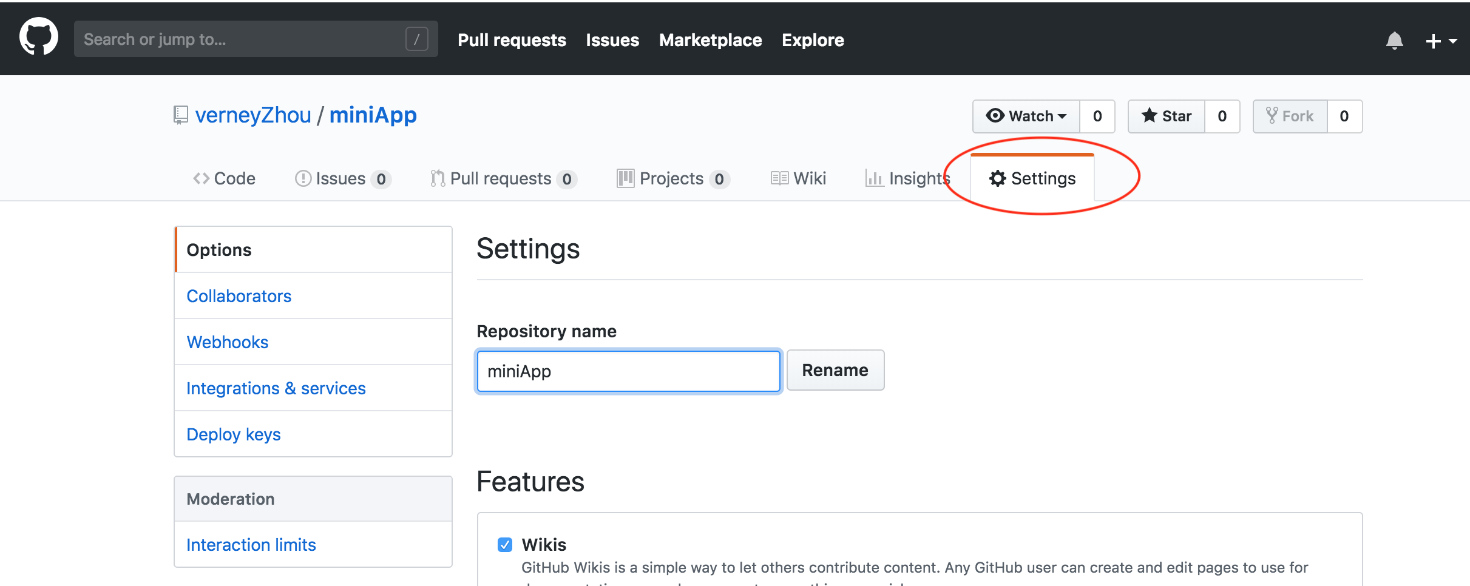
Task: Open the notifications bell
Action: coord(1394,41)
